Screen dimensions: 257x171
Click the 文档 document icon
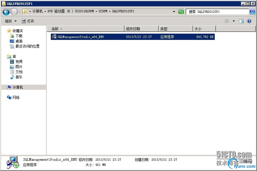(12, 72)
